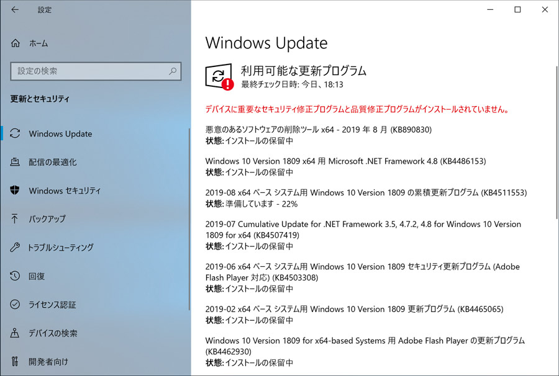Click the Home house icon
The height and width of the screenshot is (376, 559).
pos(16,43)
